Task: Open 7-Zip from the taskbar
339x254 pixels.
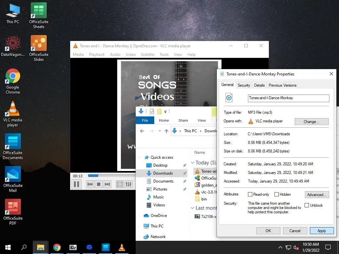Action: coord(73,247)
